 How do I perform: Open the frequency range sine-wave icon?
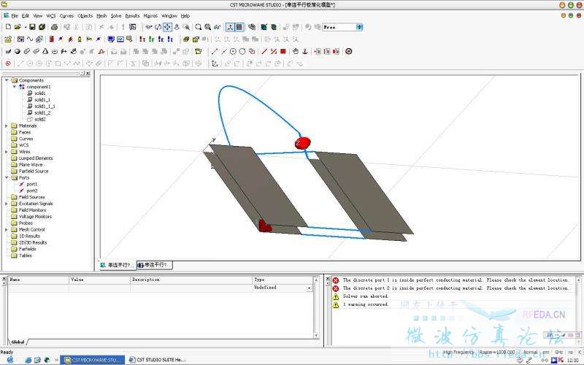(x=30, y=39)
